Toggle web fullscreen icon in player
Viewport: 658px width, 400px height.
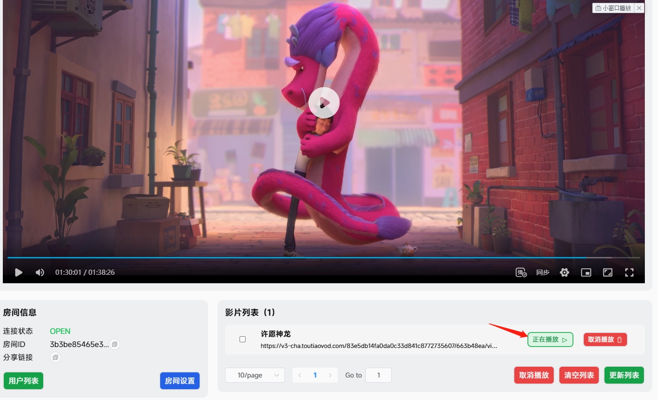pos(608,272)
